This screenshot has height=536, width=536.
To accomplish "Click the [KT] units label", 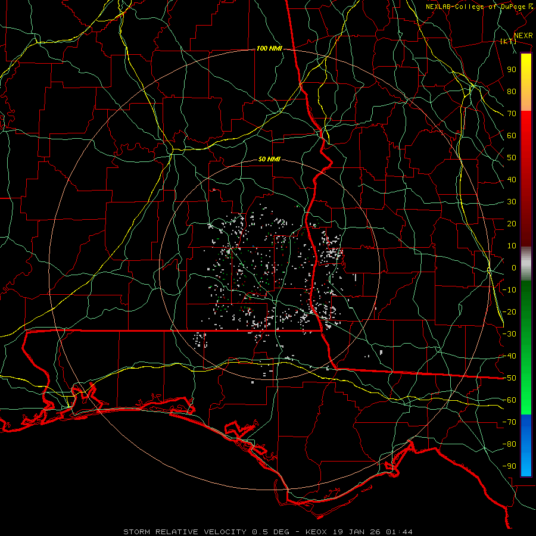I will [509, 41].
